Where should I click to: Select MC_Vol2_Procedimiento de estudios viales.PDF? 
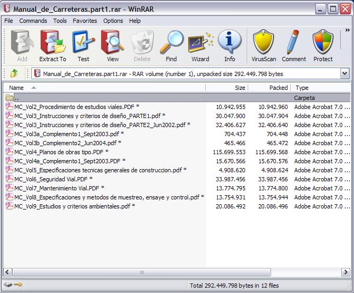(x=77, y=107)
